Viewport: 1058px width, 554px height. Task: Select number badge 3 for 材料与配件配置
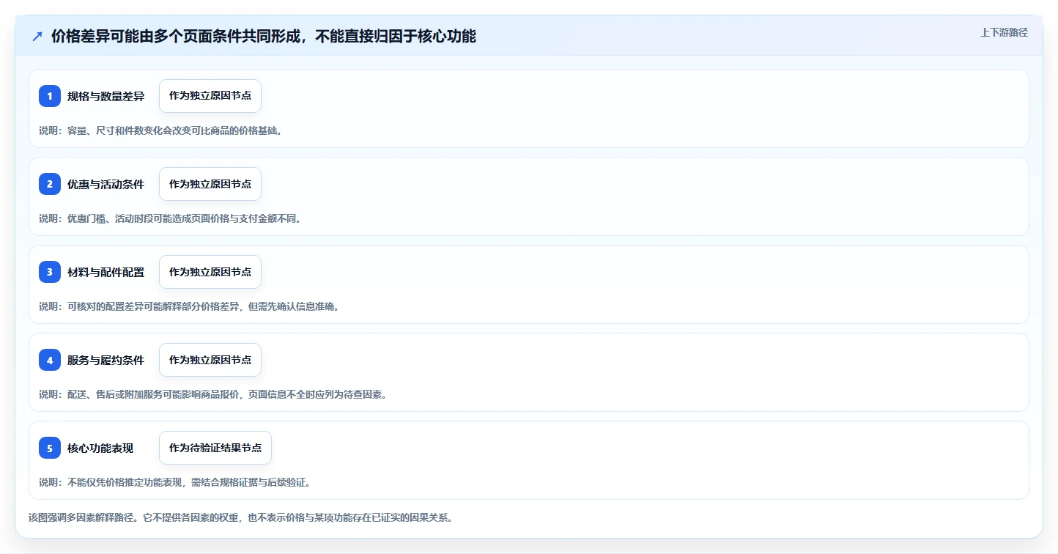click(50, 272)
